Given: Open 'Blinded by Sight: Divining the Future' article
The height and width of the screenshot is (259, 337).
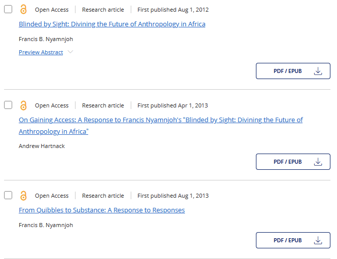Looking at the screenshot, I should point(112,24).
